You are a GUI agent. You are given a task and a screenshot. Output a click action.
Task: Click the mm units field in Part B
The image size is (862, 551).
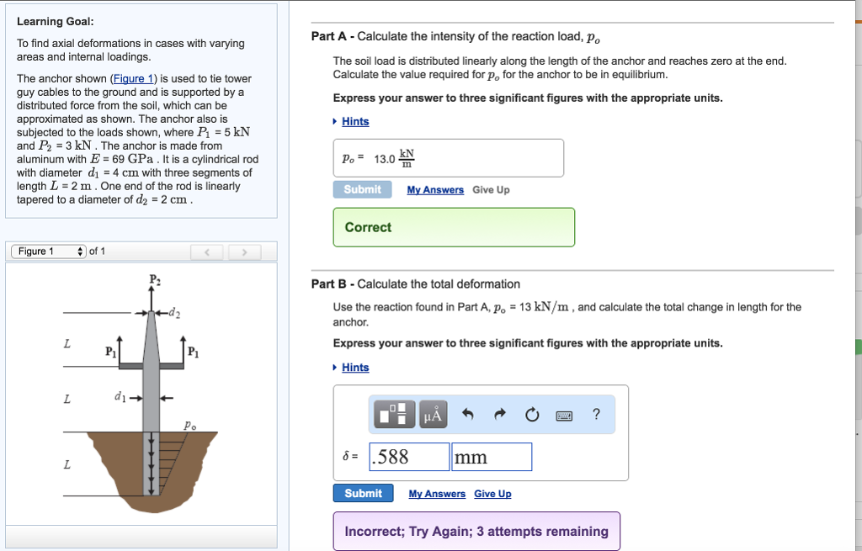(491, 456)
